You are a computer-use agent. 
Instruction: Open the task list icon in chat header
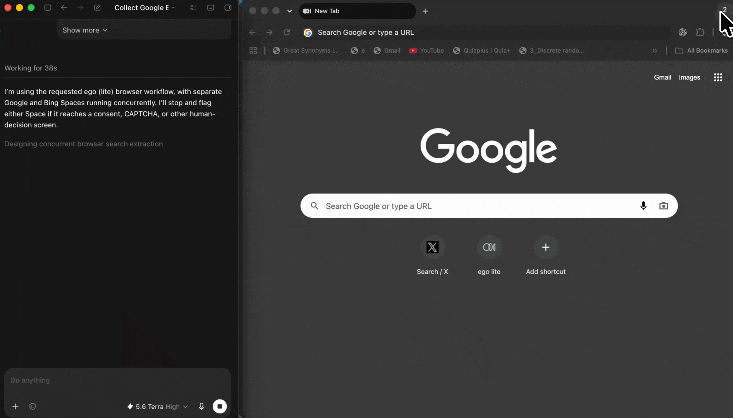pyautogui.click(x=193, y=8)
